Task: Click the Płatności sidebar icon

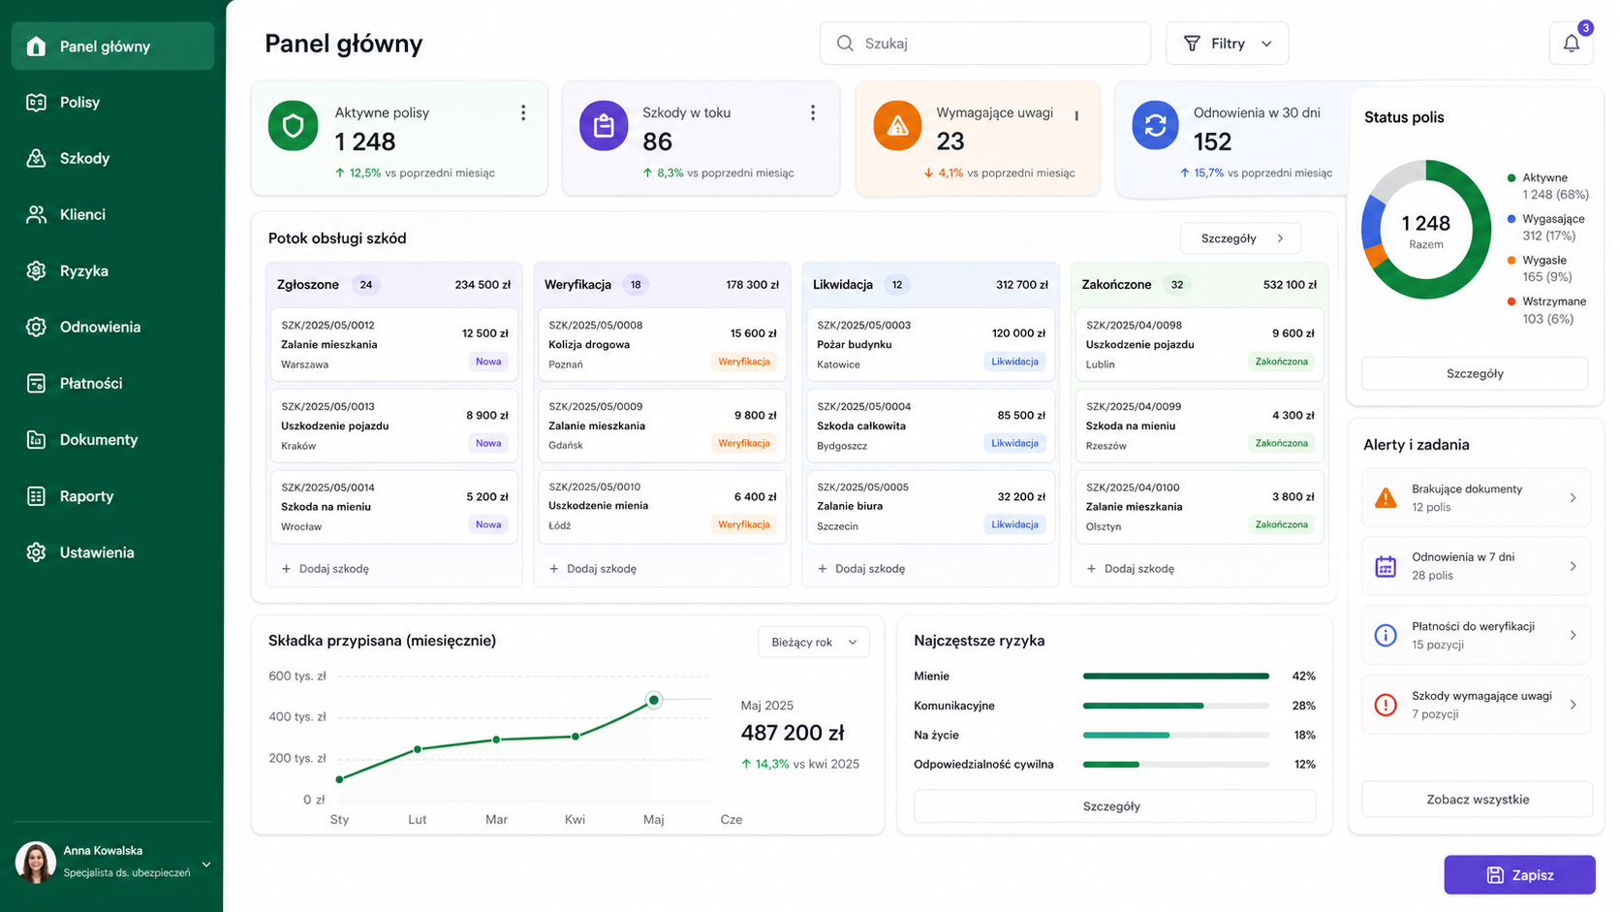Action: [36, 383]
